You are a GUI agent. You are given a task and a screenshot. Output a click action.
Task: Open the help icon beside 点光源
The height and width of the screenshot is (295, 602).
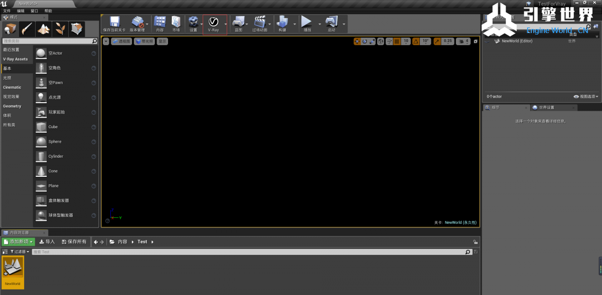point(94,97)
